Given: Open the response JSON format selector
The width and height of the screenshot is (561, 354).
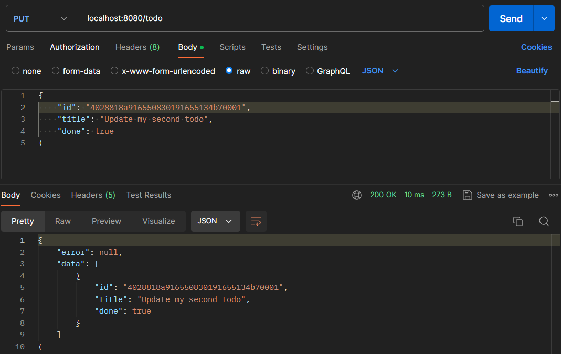Looking at the screenshot, I should tap(215, 221).
